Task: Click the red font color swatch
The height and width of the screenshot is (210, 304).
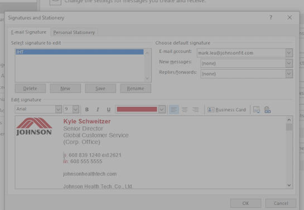Action: pos(137,109)
